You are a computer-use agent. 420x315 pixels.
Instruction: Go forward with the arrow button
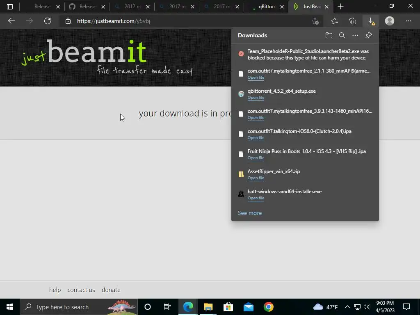coord(30,21)
